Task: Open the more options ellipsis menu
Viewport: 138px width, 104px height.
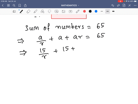Action: tap(135, 5)
